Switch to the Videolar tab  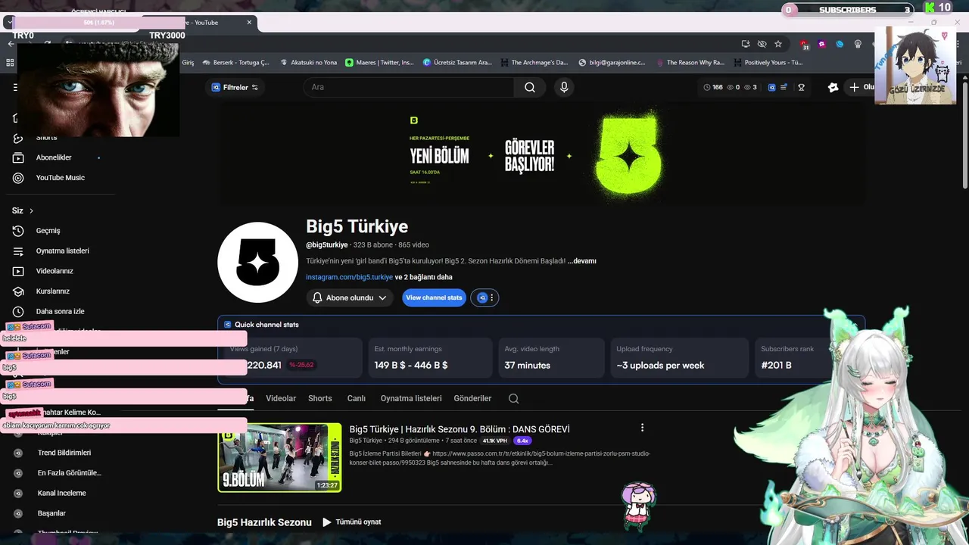(x=281, y=398)
